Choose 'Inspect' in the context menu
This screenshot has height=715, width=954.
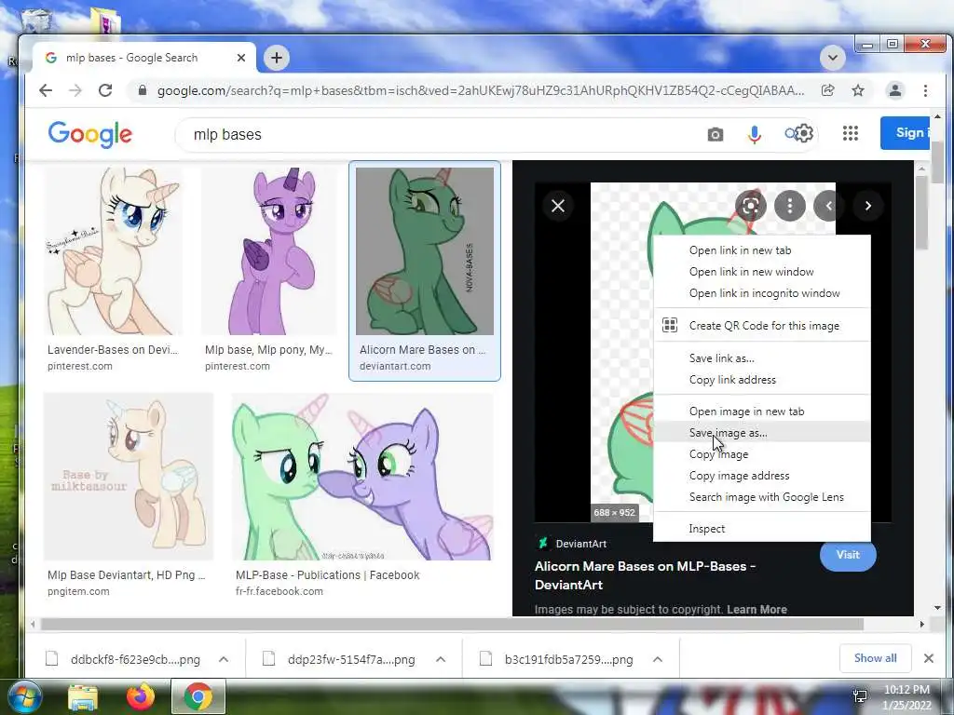coord(762,529)
